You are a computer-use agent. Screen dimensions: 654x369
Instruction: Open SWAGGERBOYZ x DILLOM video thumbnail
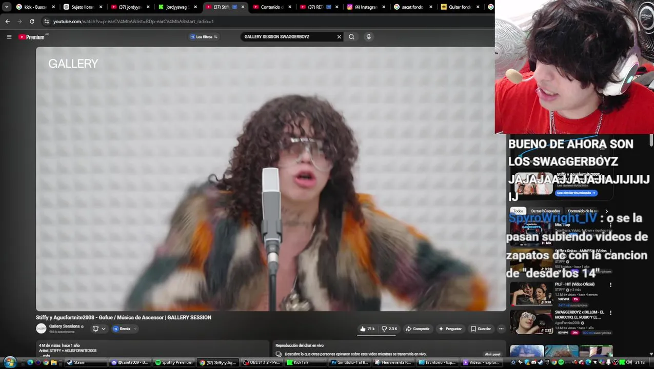click(x=531, y=321)
